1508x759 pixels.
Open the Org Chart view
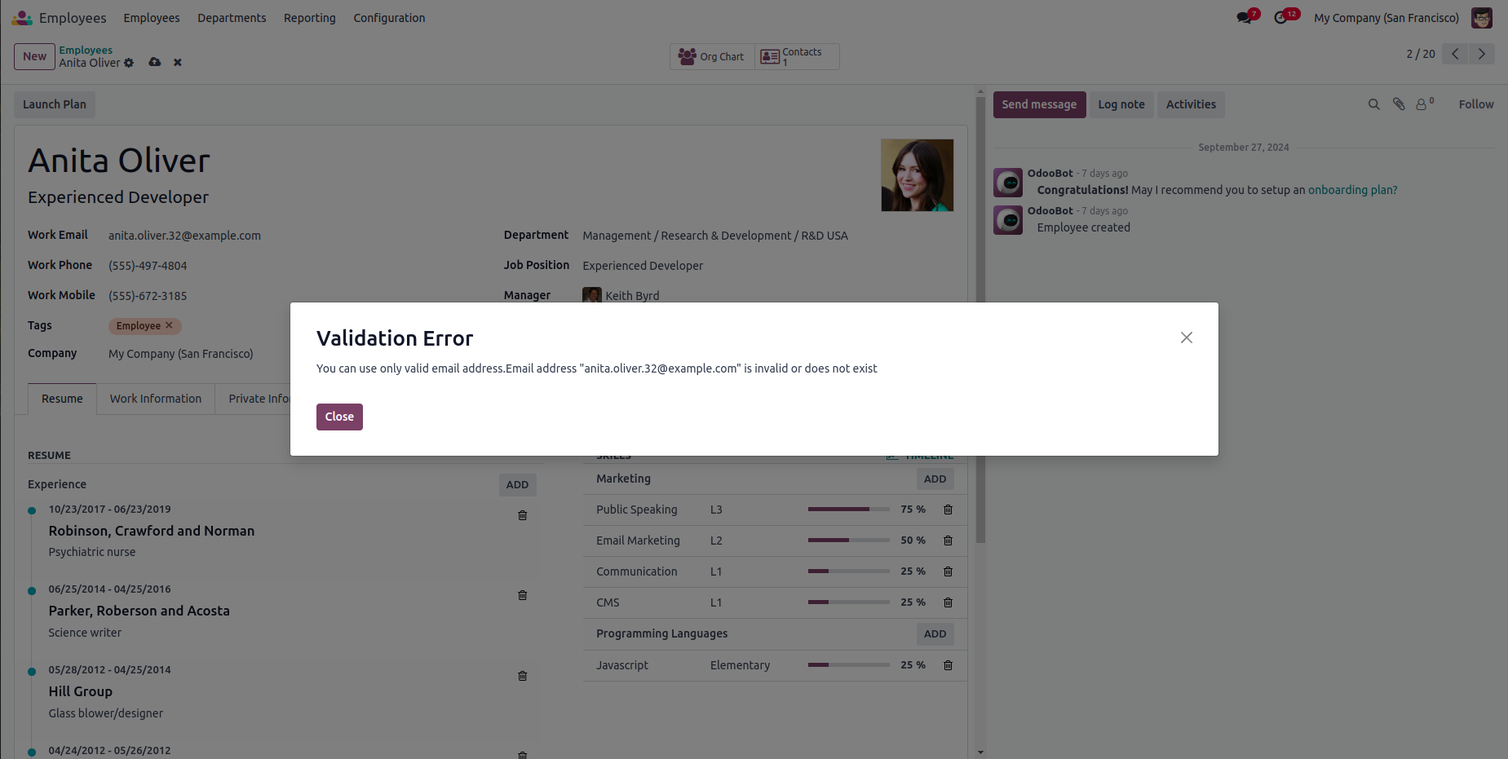click(712, 57)
